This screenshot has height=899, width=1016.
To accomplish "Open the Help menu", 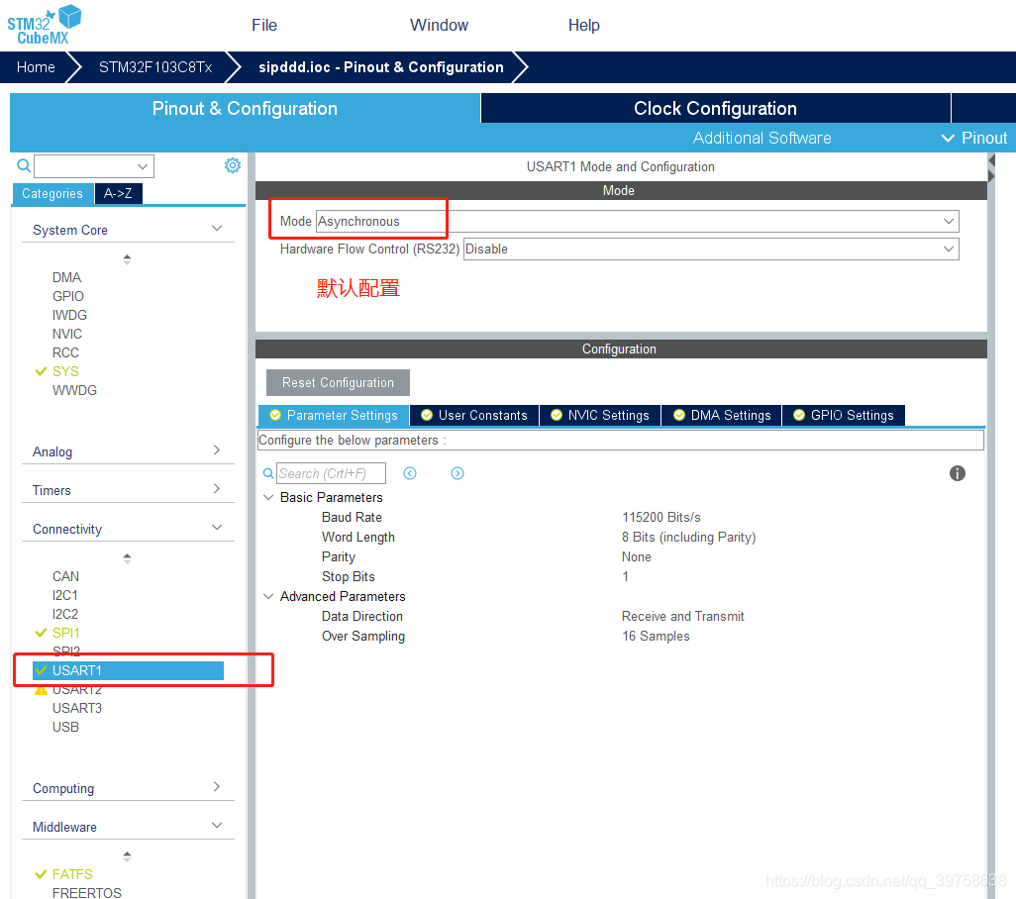I will [x=584, y=26].
